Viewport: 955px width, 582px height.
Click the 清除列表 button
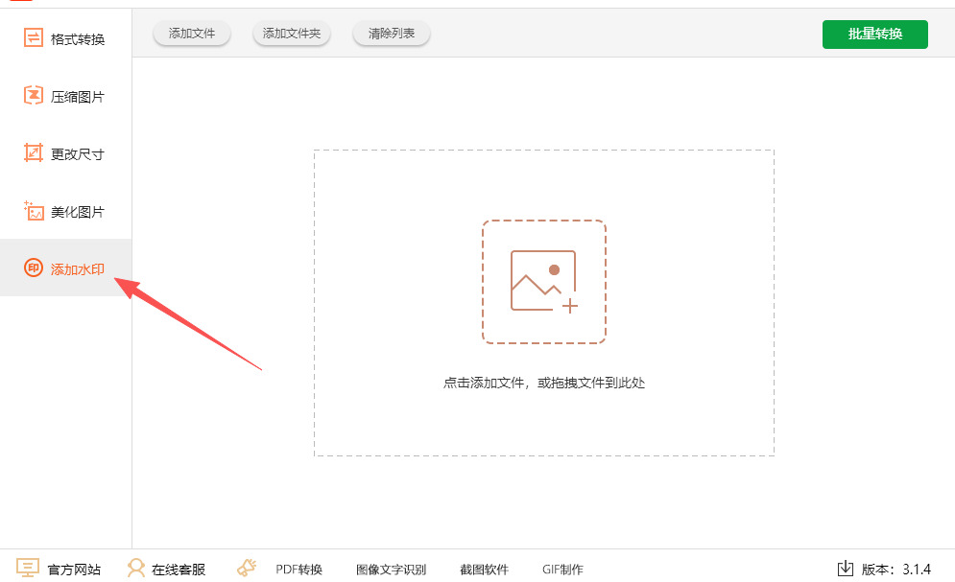392,34
